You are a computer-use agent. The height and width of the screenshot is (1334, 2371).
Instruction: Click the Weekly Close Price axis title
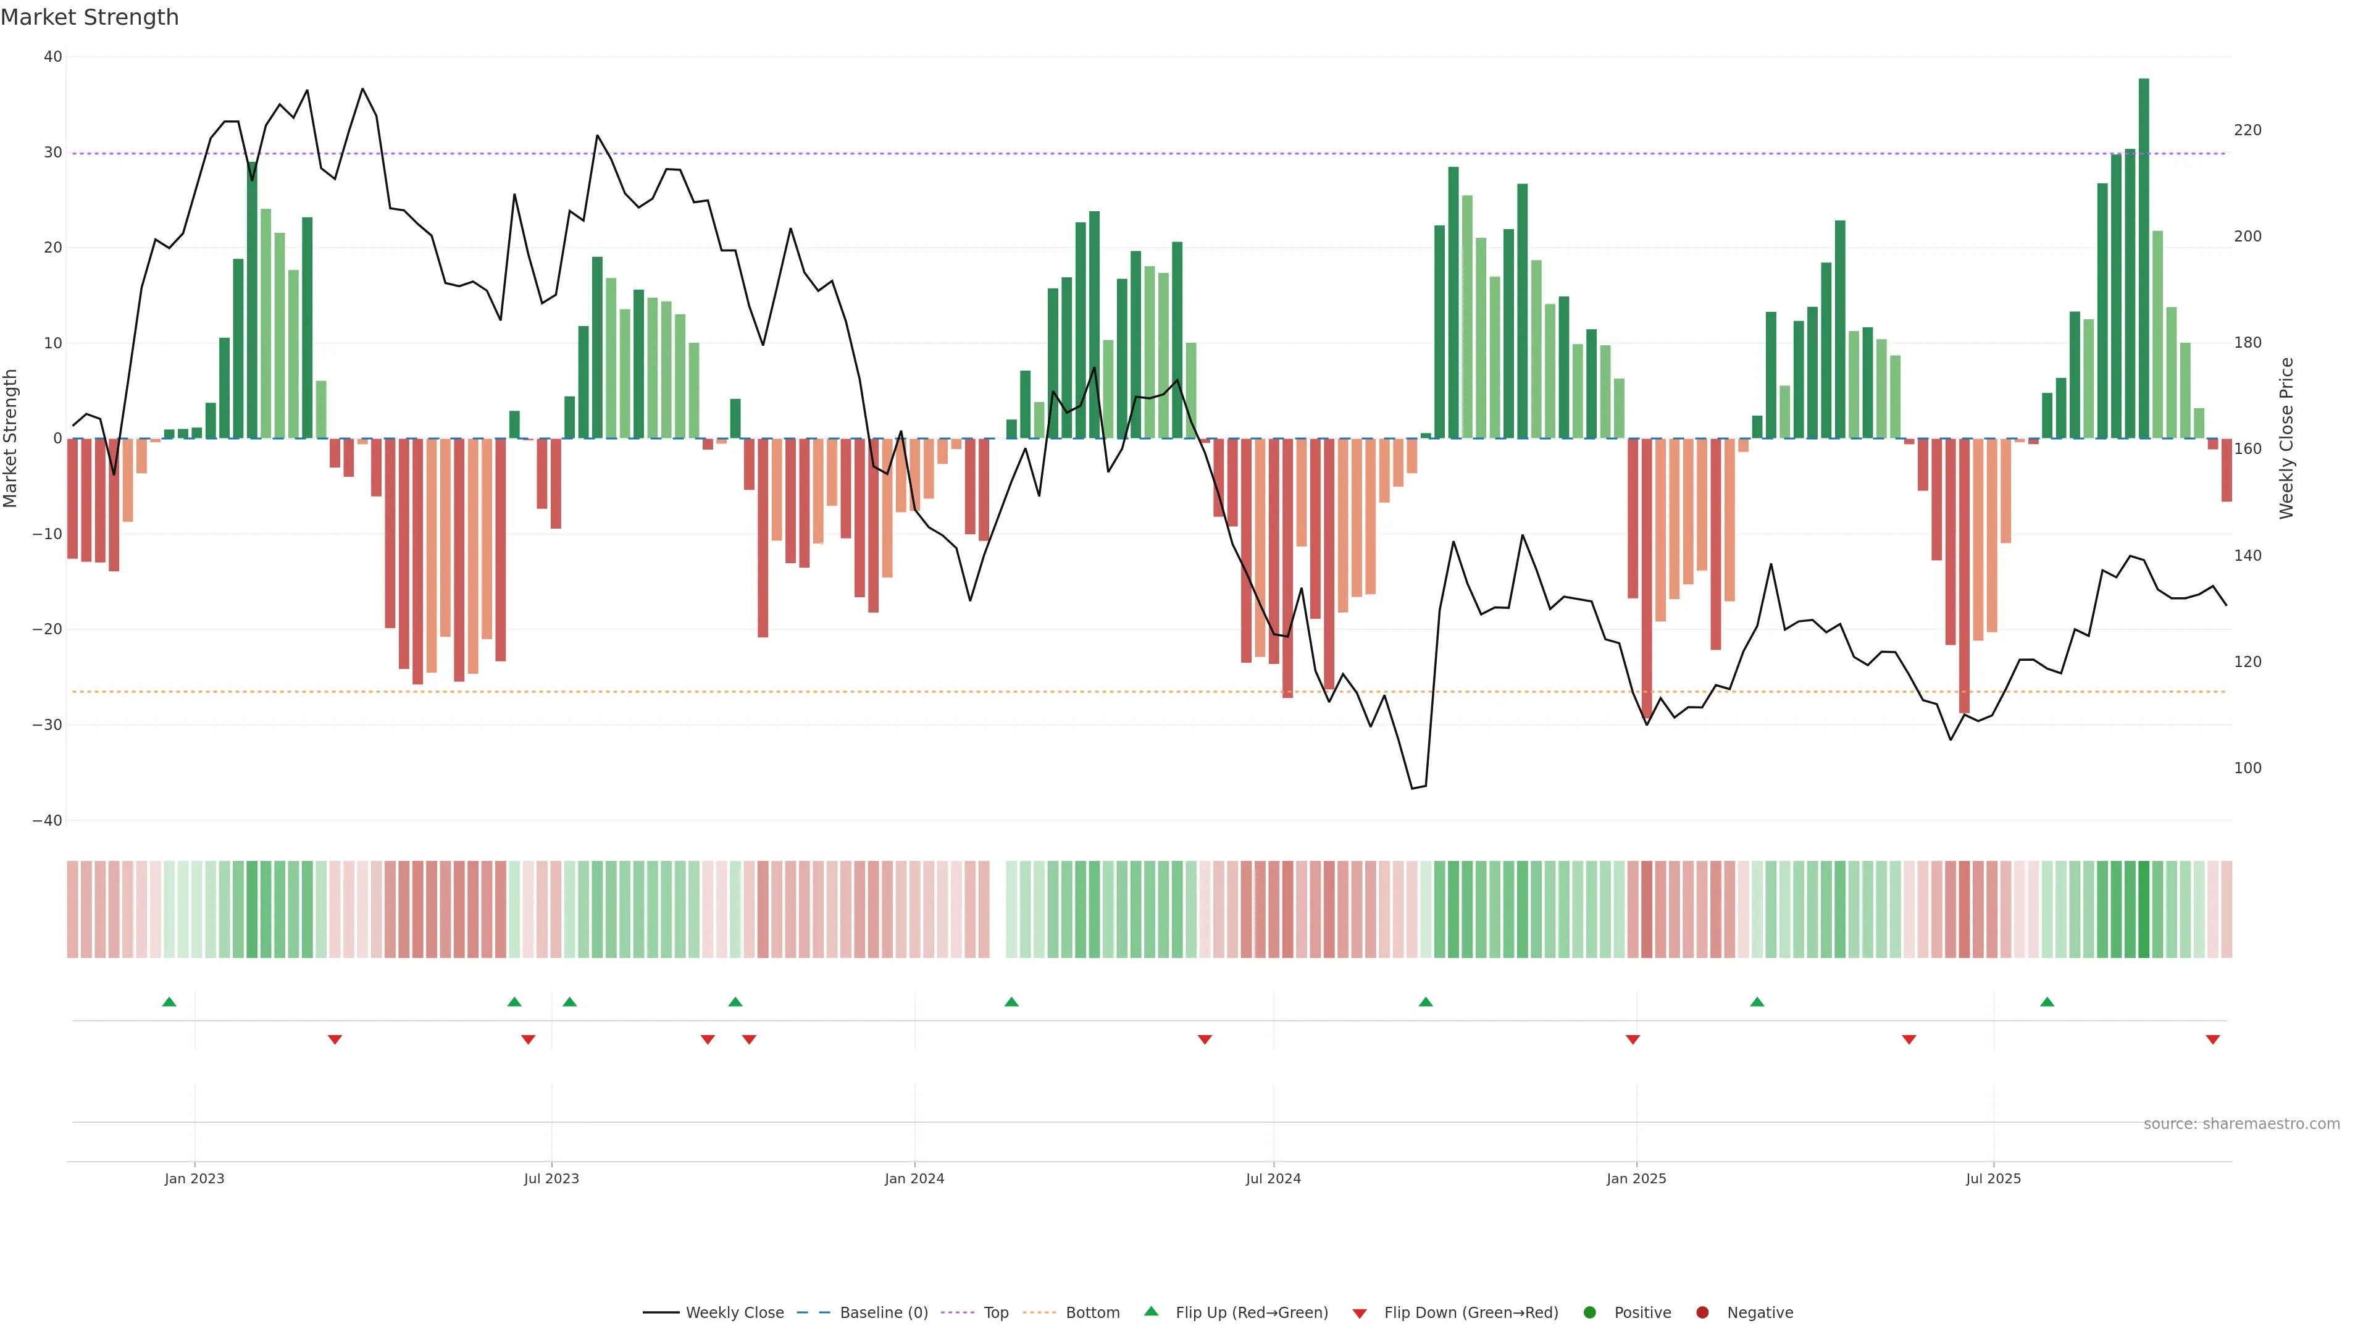coord(2286,438)
